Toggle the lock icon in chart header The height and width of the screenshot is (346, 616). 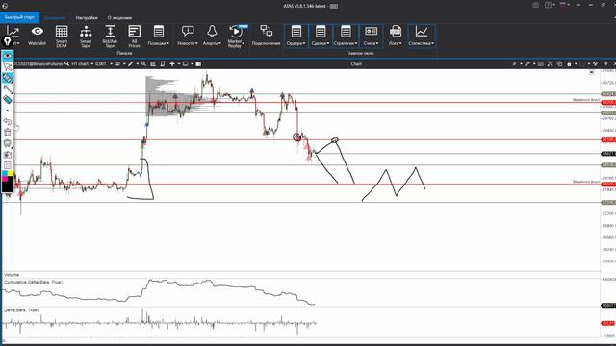[569, 63]
